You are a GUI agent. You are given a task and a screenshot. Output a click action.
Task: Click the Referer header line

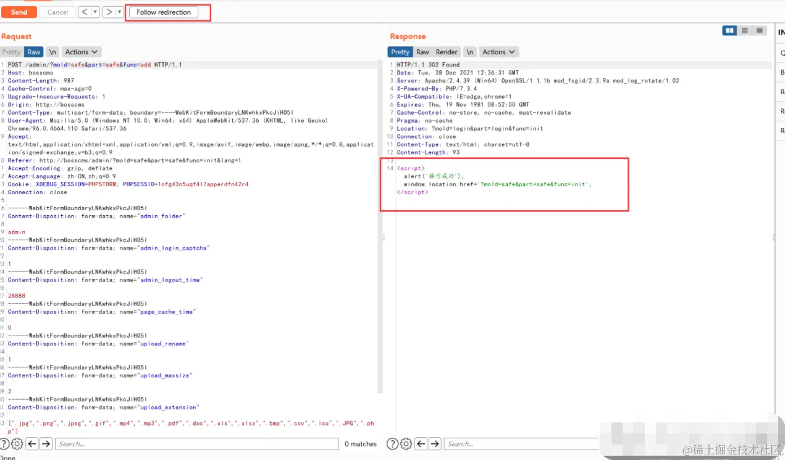(125, 160)
